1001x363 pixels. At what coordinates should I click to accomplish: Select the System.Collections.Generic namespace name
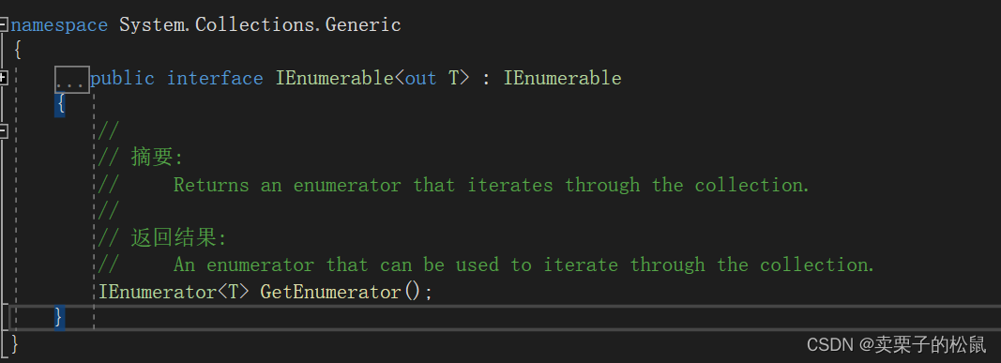tap(261, 25)
